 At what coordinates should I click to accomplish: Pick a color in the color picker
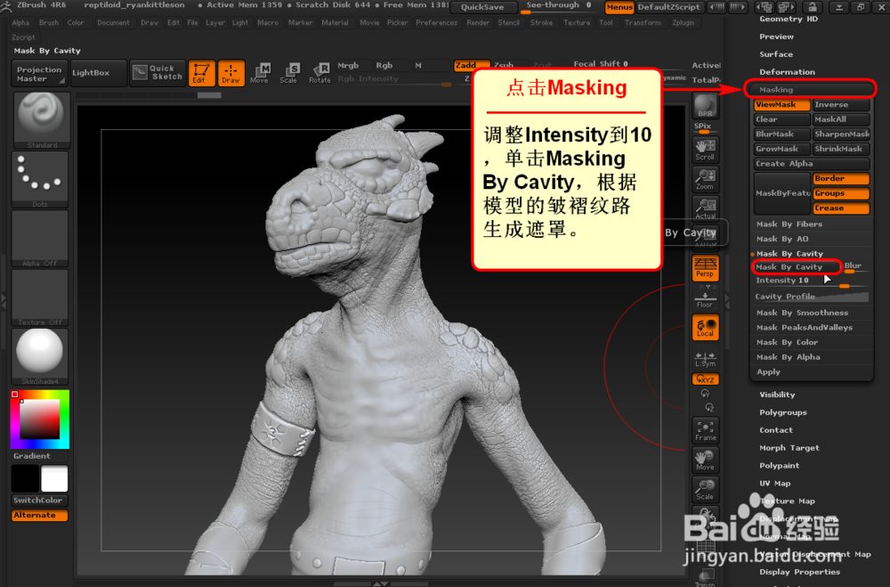pyautogui.click(x=40, y=419)
